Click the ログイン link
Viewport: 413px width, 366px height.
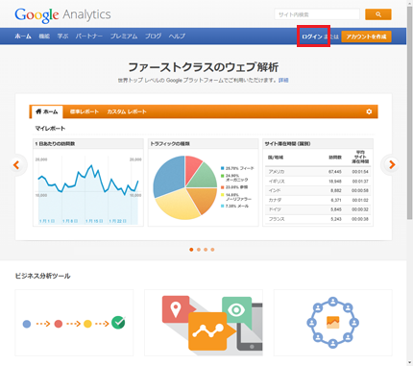312,37
